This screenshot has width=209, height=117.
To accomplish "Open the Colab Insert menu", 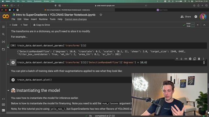I will click(x=34, y=19).
